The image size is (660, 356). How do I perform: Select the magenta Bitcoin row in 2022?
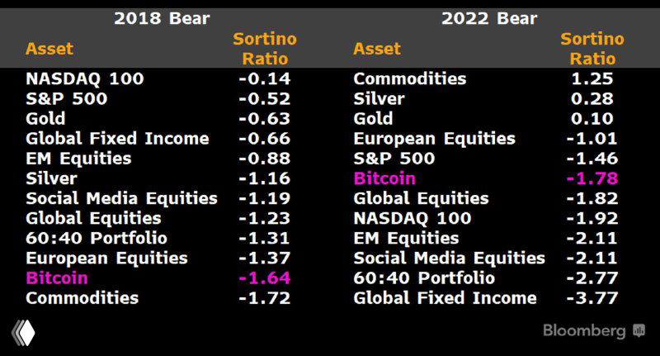[384, 178]
